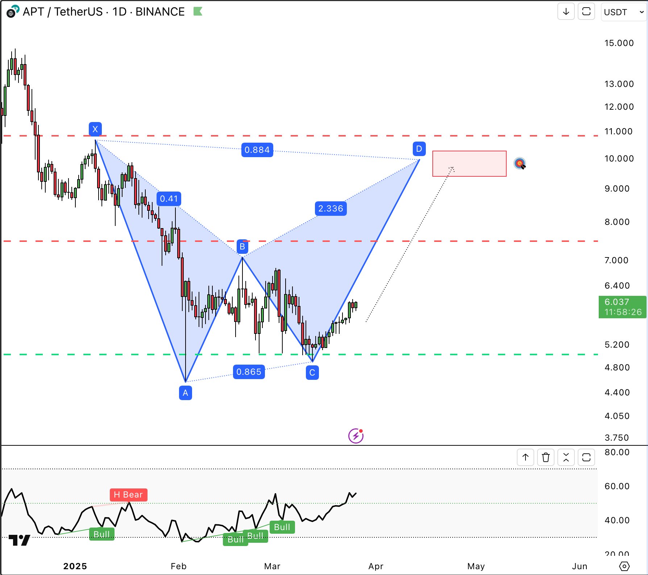This screenshot has height=575, width=648.
Task: Click the May time axis label
Action: tap(476, 566)
